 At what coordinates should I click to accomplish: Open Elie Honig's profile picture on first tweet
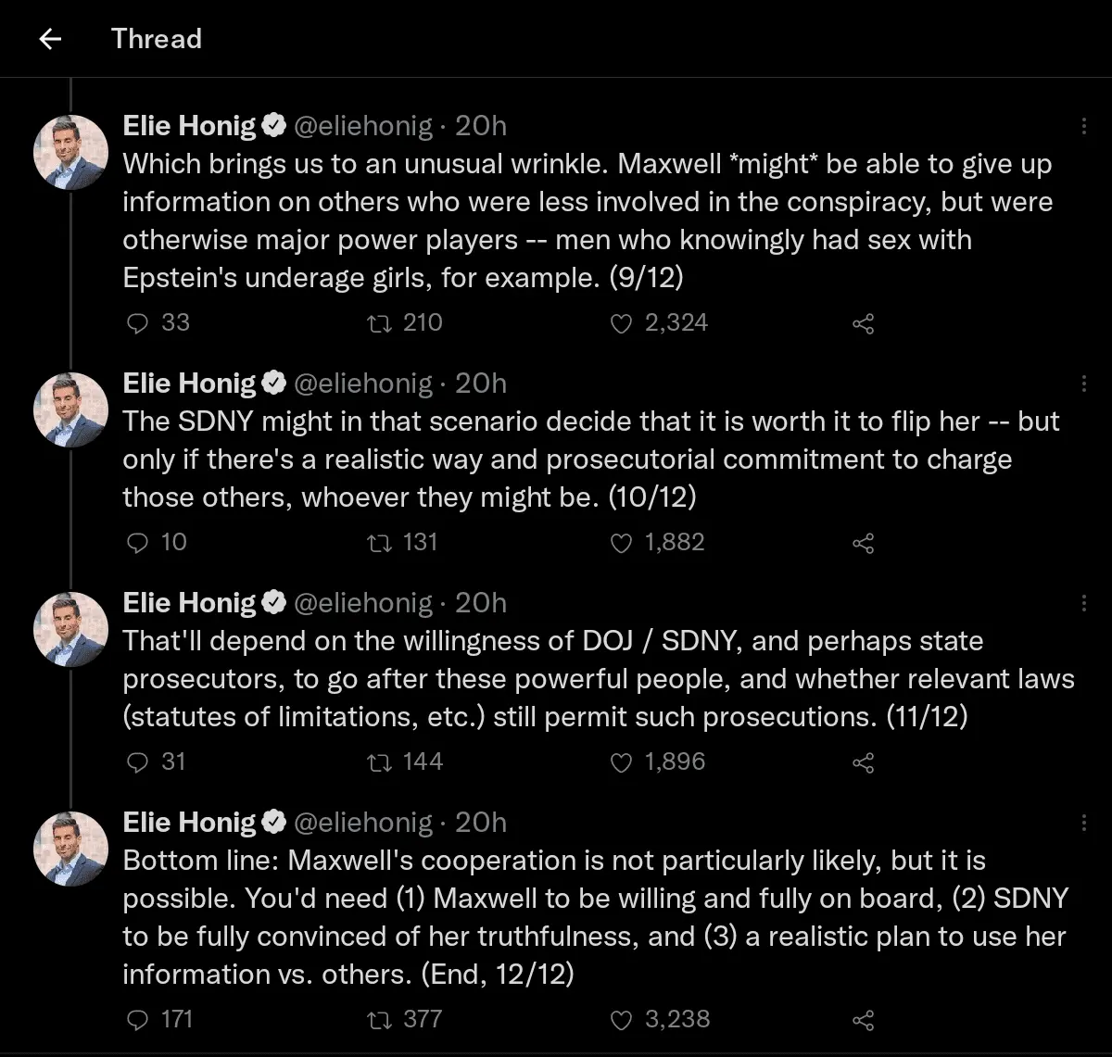tap(71, 153)
